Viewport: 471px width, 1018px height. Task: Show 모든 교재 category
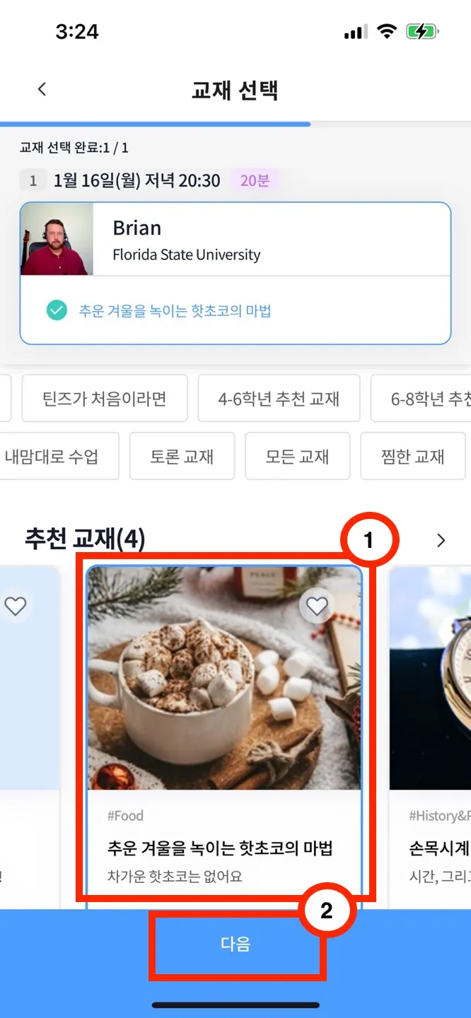coord(297,456)
